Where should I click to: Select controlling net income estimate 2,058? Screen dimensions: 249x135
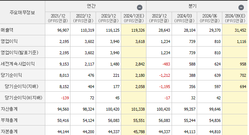tap(140, 87)
